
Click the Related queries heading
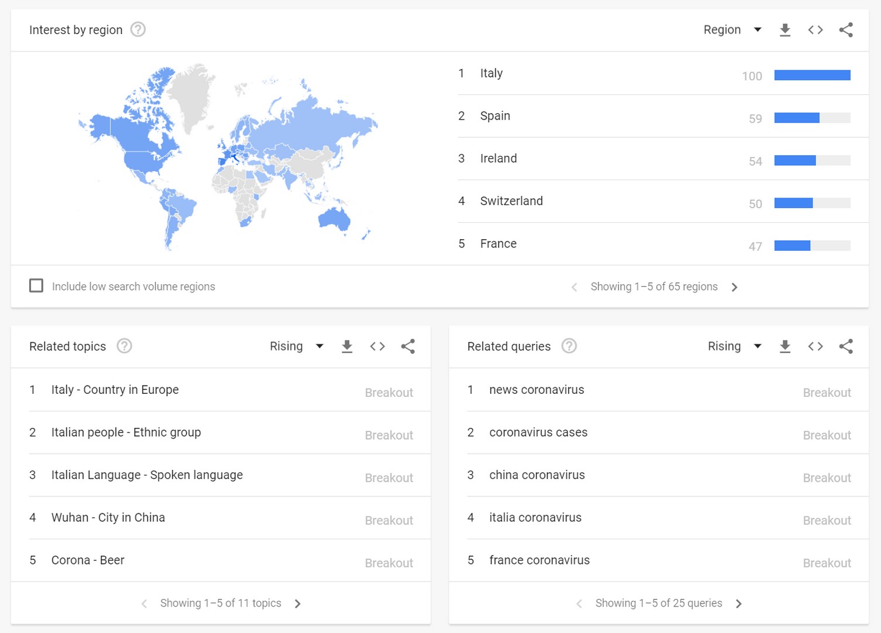[x=509, y=346]
